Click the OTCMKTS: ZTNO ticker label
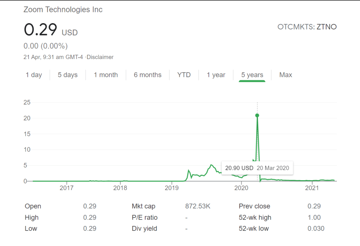 pos(307,27)
